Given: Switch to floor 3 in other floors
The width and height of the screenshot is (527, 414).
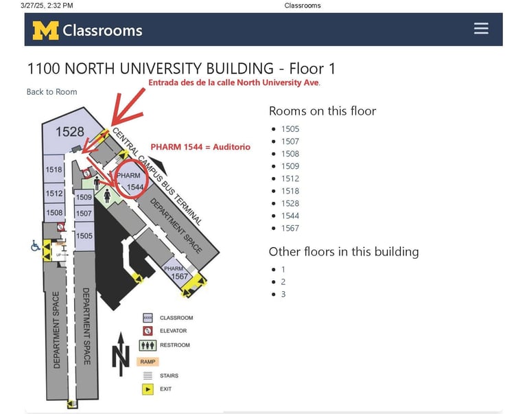Looking at the screenshot, I should [283, 295].
